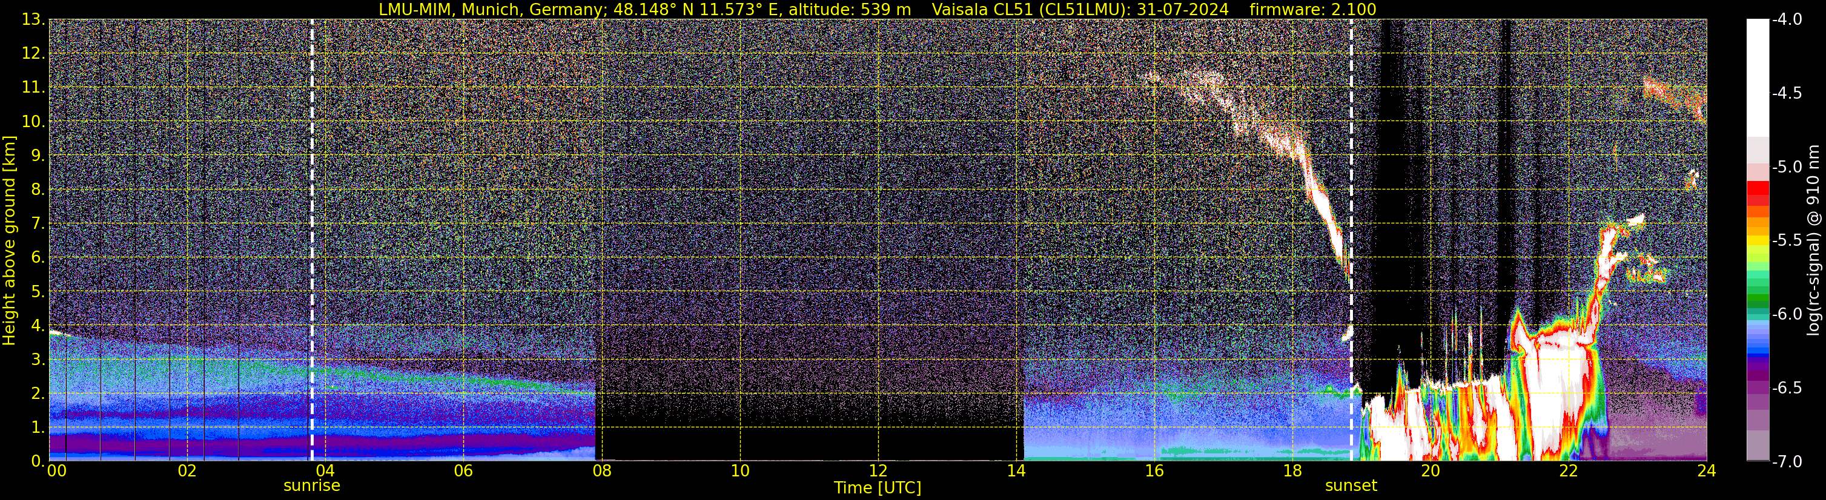
Task: Select the 08 tick on time axis
Action: [602, 471]
